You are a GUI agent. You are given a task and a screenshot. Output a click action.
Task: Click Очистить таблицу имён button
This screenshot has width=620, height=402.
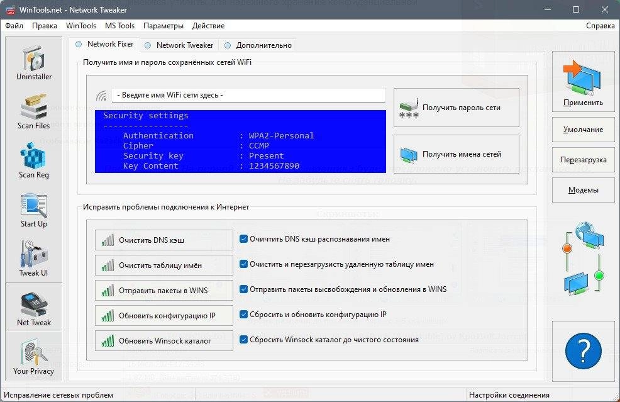(x=163, y=265)
